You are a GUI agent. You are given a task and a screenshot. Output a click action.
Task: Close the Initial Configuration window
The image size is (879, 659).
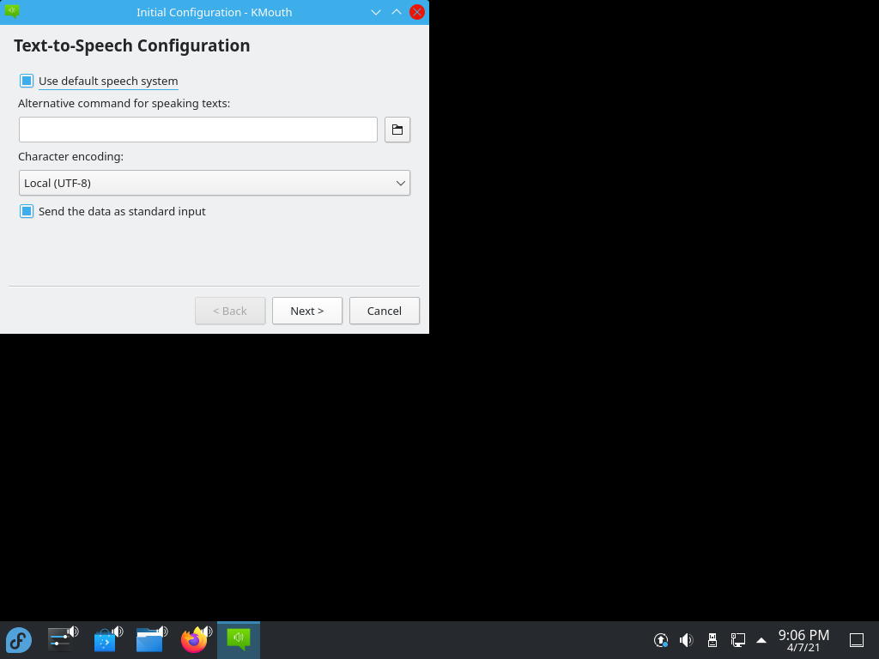pos(417,12)
